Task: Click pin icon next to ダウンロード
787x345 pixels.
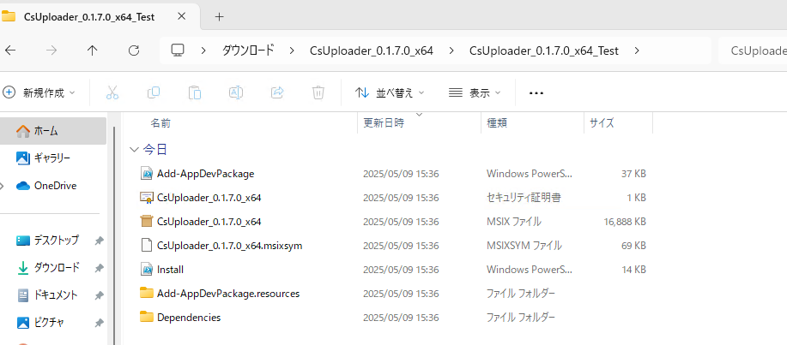Action: pos(99,269)
